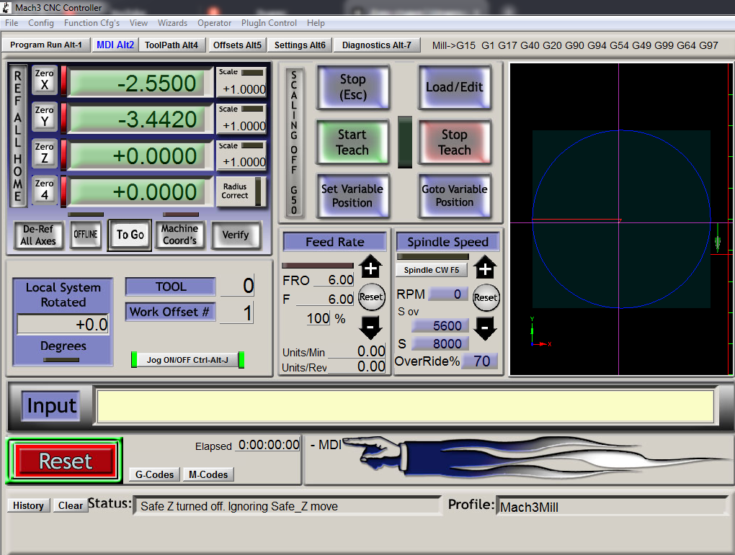
Task: Click the red Reset button
Action: click(65, 461)
